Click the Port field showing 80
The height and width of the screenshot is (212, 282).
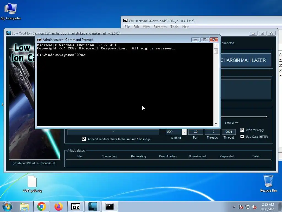[x=196, y=132]
